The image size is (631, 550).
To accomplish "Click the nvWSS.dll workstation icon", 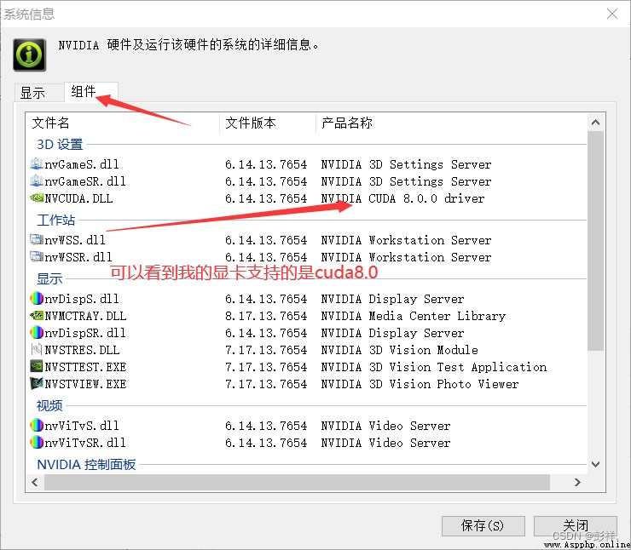I will coord(36,239).
